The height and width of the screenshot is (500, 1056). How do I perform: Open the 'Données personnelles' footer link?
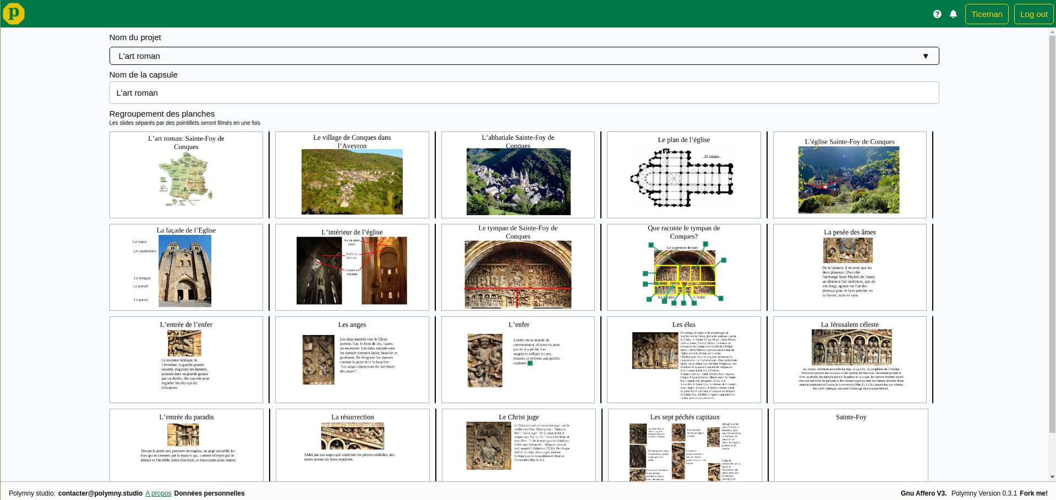[209, 493]
